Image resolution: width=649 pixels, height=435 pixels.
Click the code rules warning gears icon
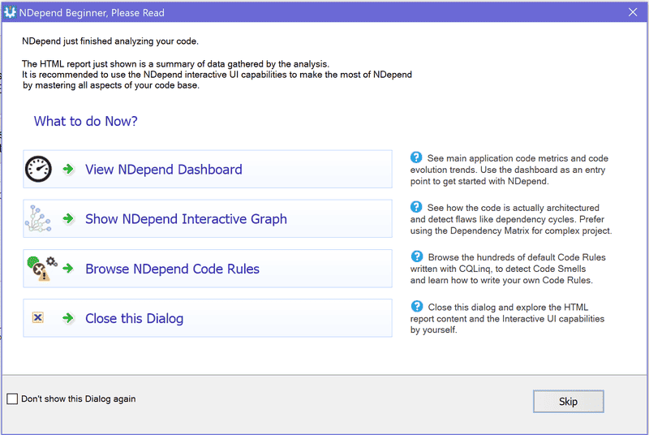pos(42,269)
